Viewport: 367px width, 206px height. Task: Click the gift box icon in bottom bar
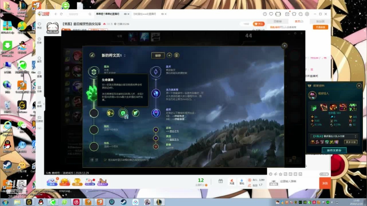[221, 181]
